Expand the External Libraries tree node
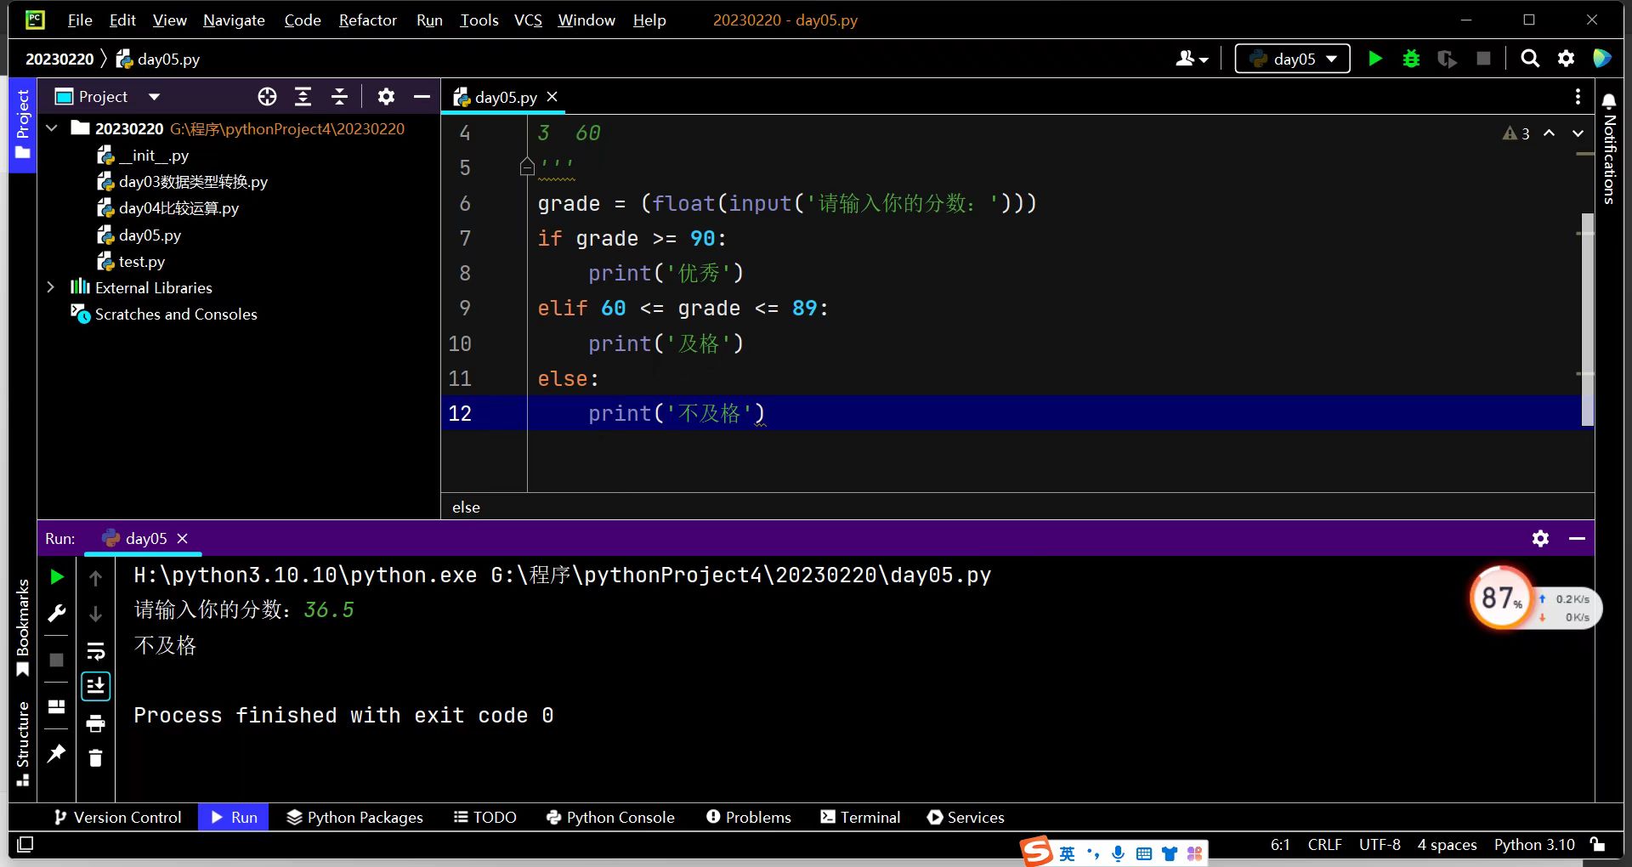Viewport: 1632px width, 867px height. pos(50,287)
